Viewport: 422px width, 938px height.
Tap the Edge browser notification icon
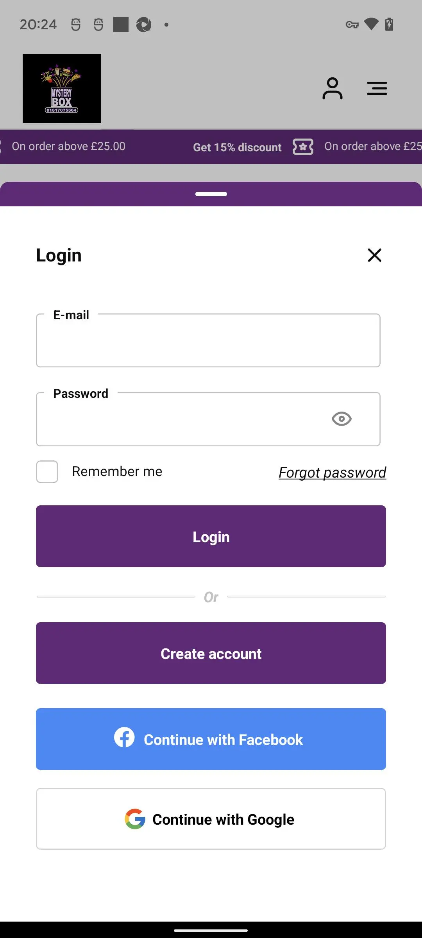pos(143,25)
